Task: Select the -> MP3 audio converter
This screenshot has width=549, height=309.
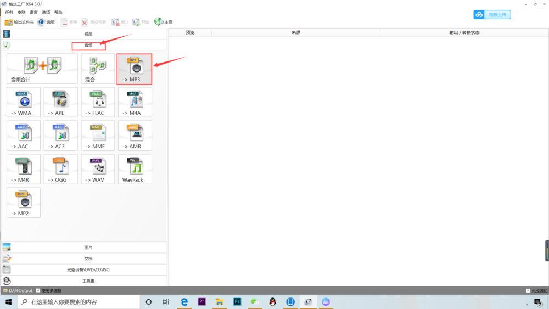Action: coord(134,69)
